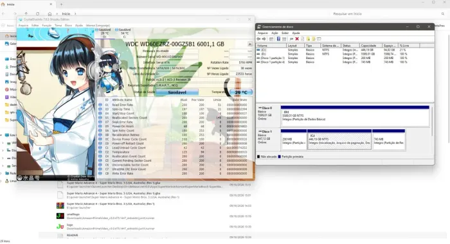This screenshot has width=450, height=244.
Task: Select Disco 1 200 MB partition block
Action: pos(294,139)
